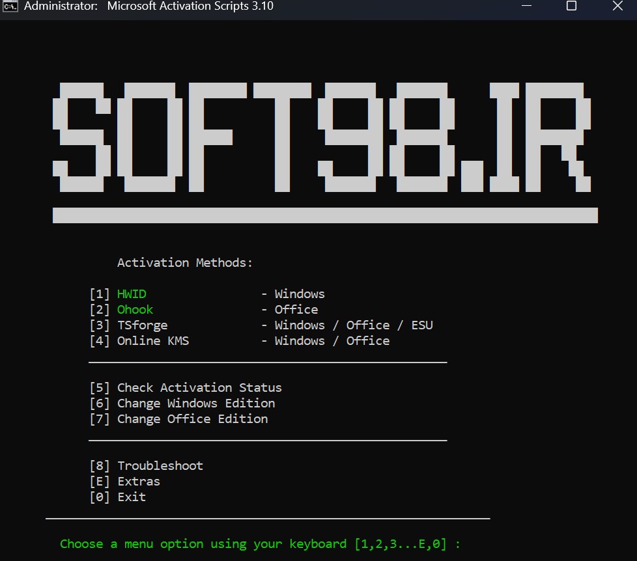This screenshot has width=637, height=561.
Task: Click the '[5]' option number
Action: pyautogui.click(x=100, y=388)
